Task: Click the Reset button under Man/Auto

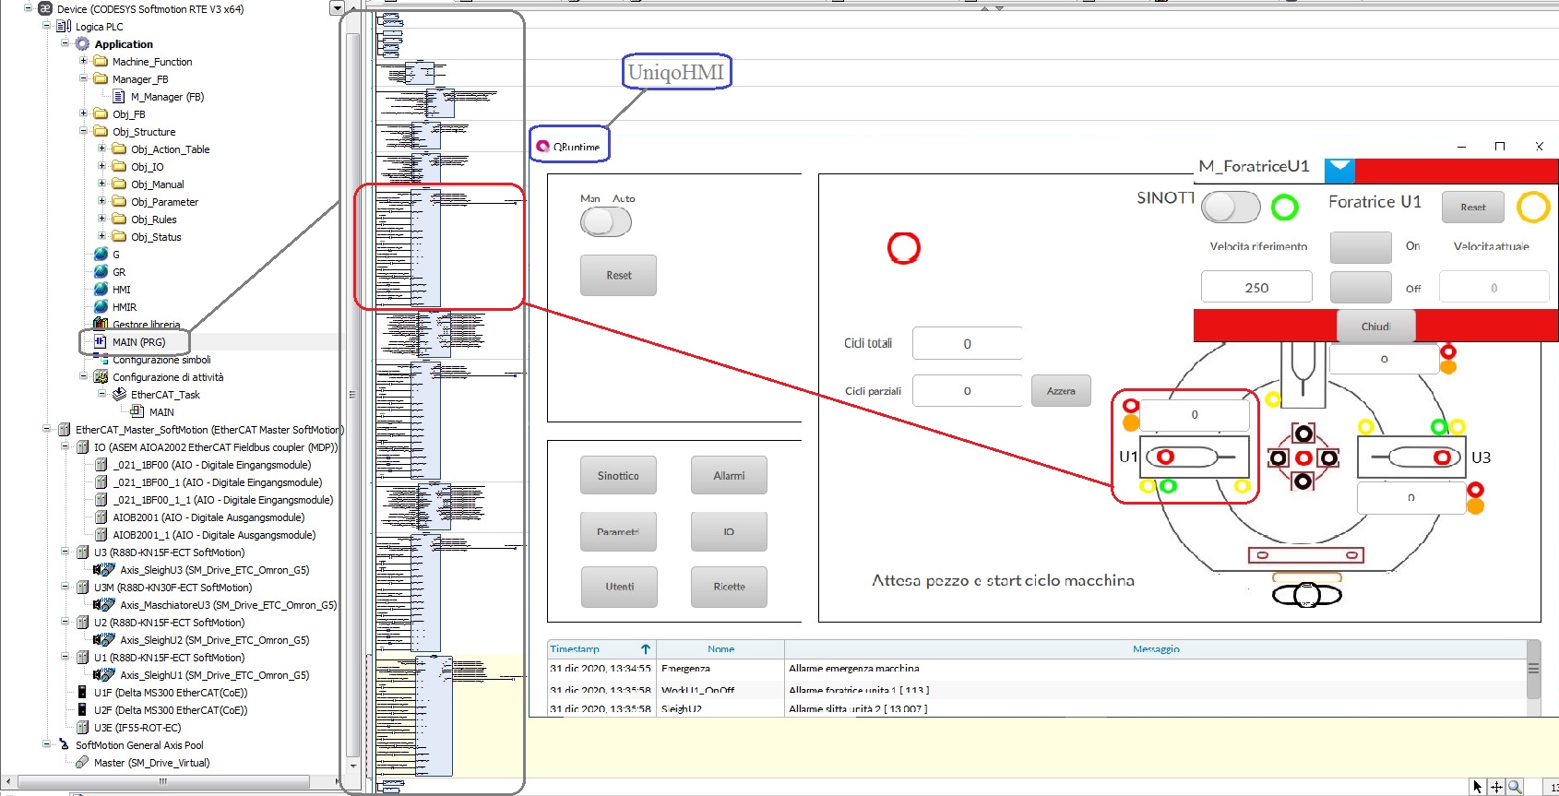Action: pyautogui.click(x=618, y=275)
